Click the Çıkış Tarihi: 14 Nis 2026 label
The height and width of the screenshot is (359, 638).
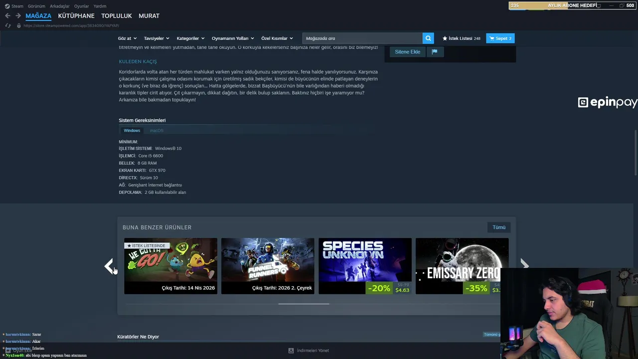pos(188,288)
